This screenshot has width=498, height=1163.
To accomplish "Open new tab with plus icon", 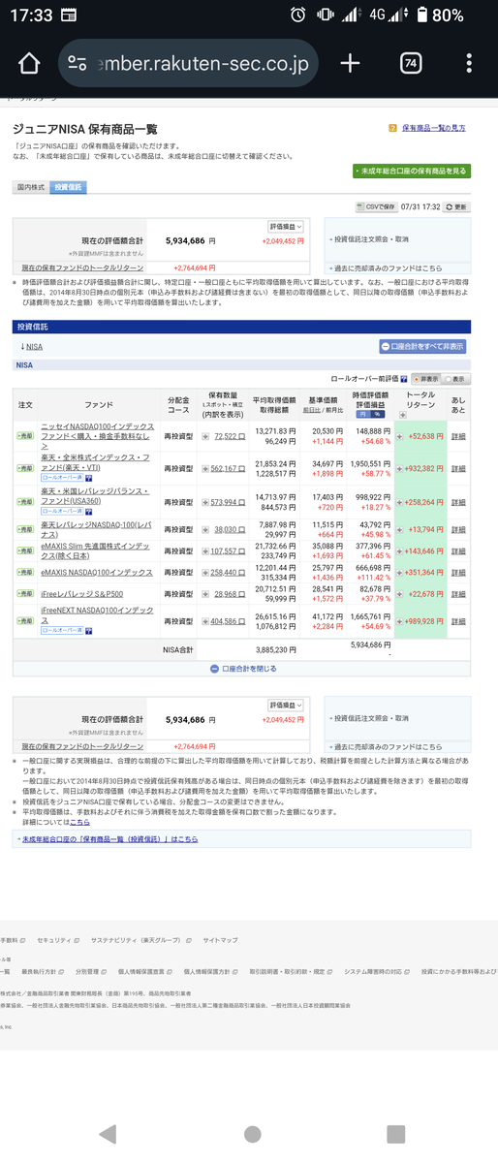I will [x=350, y=63].
